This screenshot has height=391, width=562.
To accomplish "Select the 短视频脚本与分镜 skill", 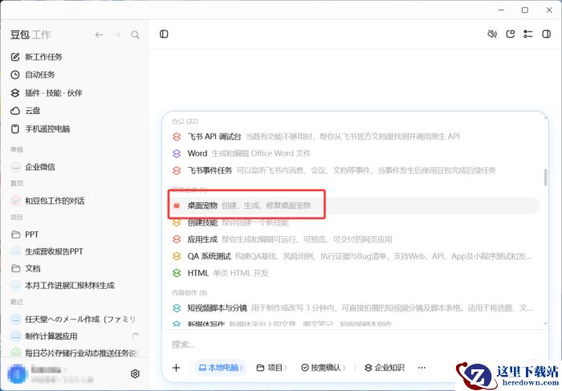I will click(355, 308).
